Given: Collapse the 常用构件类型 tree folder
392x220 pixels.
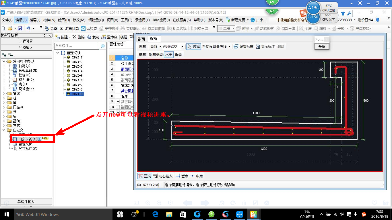Looking at the screenshot, I should tap(4, 61).
